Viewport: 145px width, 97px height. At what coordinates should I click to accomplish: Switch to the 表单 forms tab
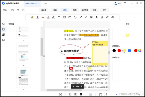pos(95,10)
